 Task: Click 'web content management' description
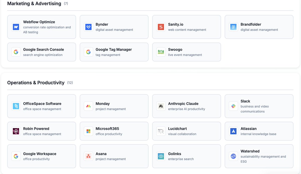coord(187,30)
